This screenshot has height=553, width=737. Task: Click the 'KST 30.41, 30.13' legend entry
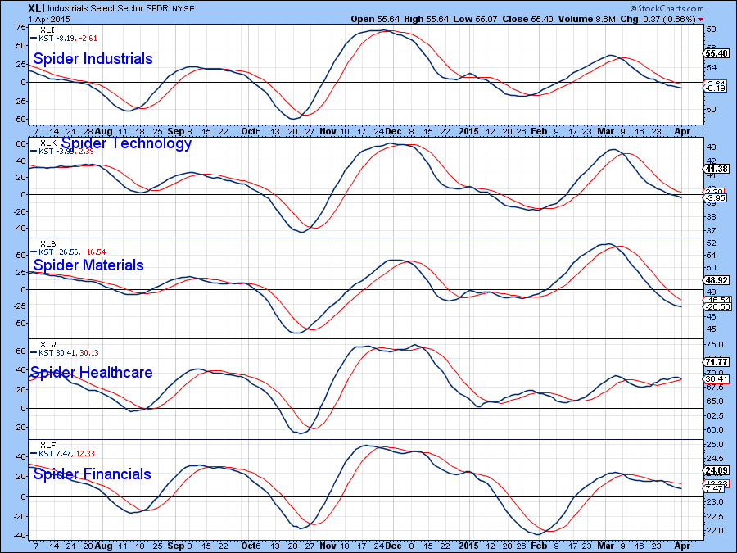[x=65, y=352]
